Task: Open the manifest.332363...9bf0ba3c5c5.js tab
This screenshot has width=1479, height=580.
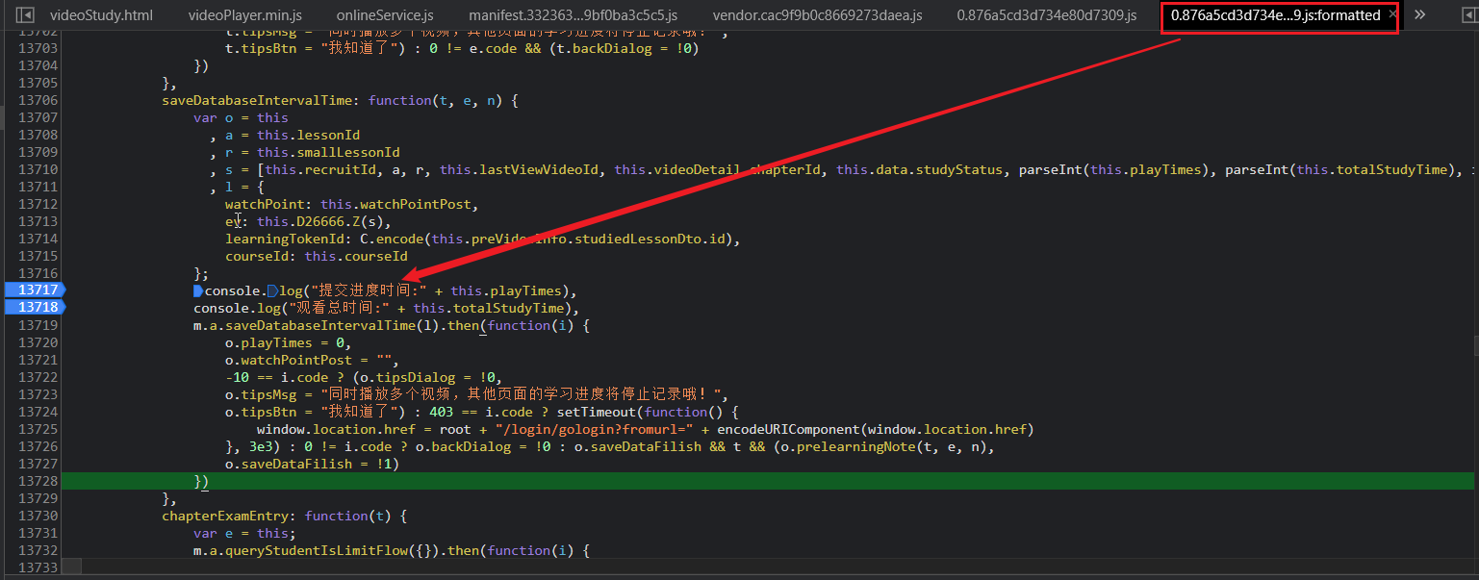Action: pyautogui.click(x=573, y=15)
